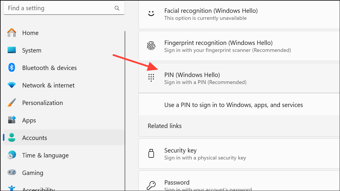
Task: Click the Gaming controller icon
Action: [x=12, y=173]
